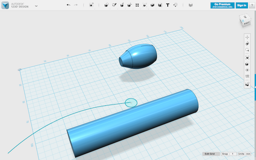
Task: Open the Construct tool menu
Action: tap(122, 5)
